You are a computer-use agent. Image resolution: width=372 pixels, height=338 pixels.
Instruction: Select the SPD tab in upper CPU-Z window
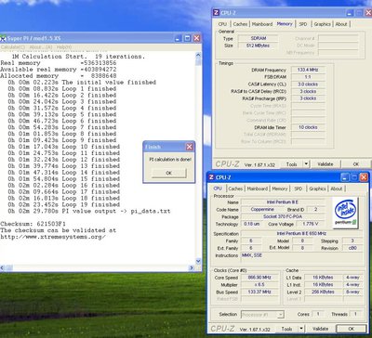[x=303, y=24]
